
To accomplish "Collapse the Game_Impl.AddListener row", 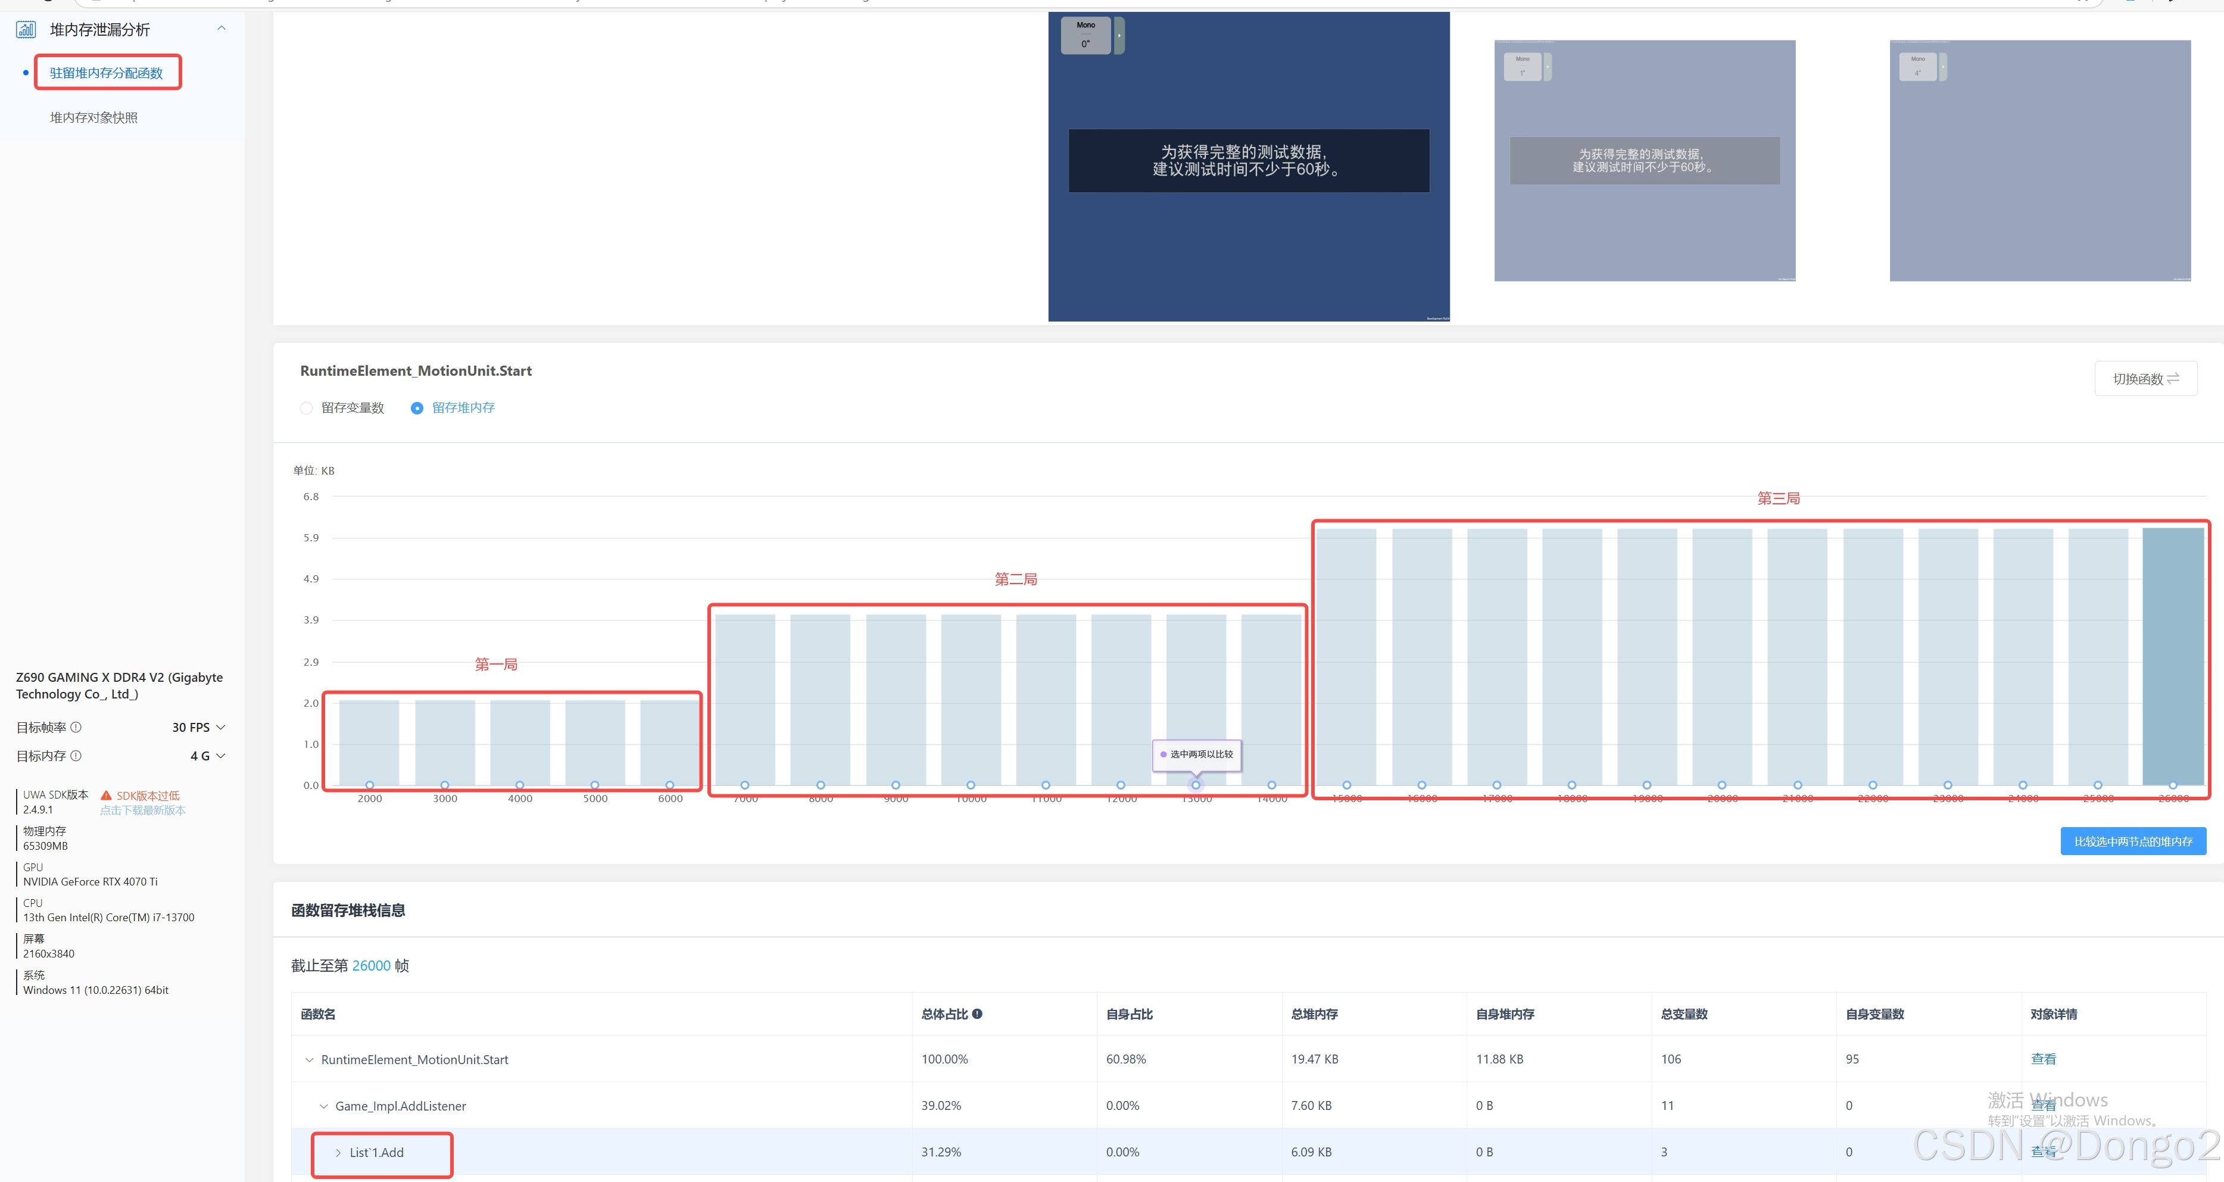I will click(x=324, y=1106).
